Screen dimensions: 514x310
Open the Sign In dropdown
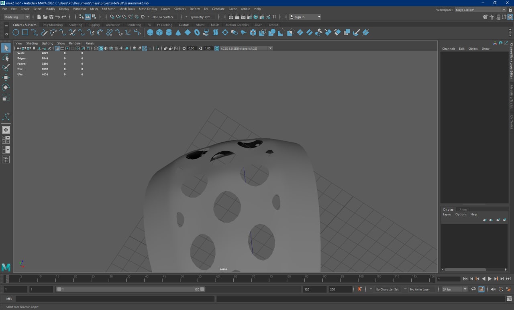pos(306,17)
